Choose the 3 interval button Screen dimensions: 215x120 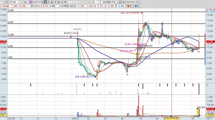pyautogui.click(x=72, y=2)
